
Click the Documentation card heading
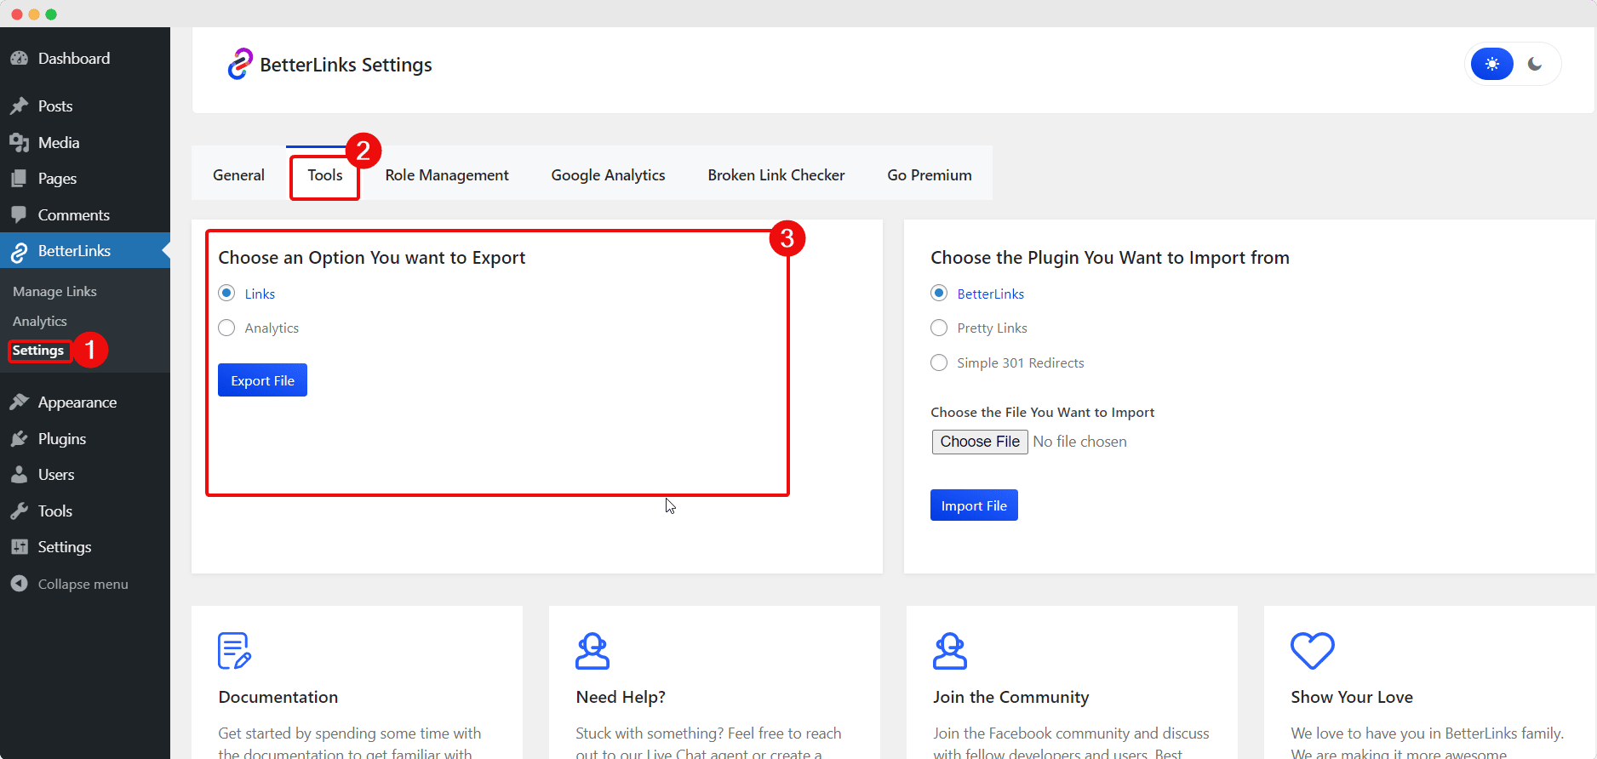click(278, 697)
